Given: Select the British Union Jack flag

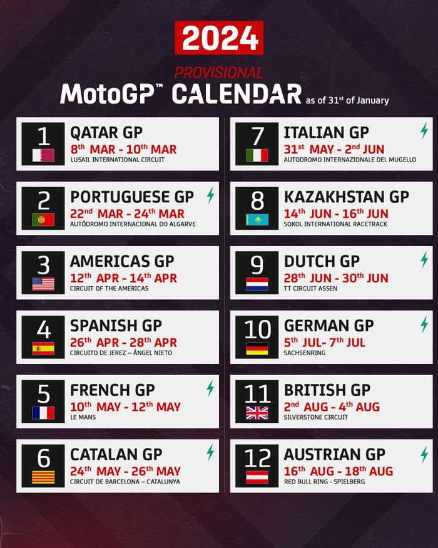Looking at the screenshot, I should pyautogui.click(x=257, y=412).
